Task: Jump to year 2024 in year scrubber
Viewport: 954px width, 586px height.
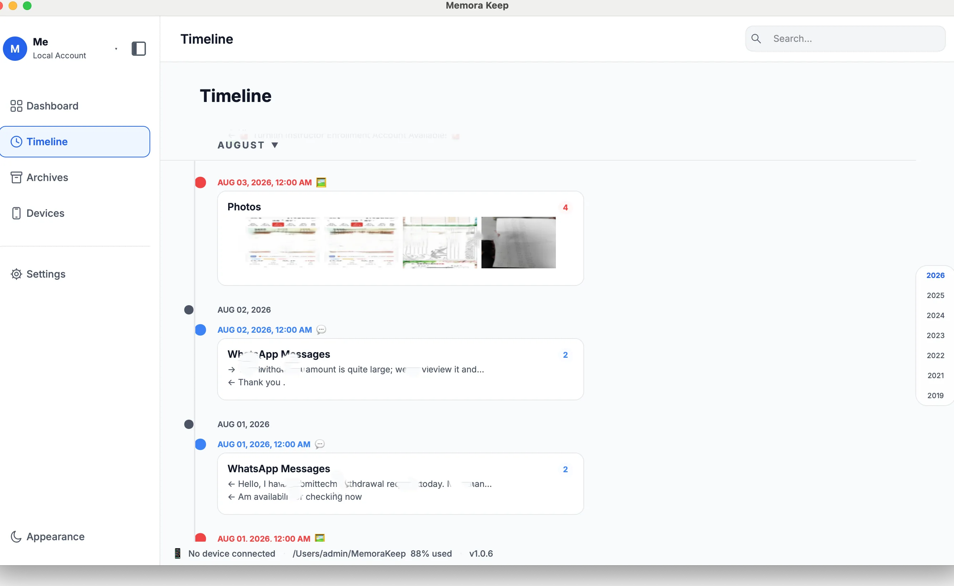Action: tap(935, 316)
